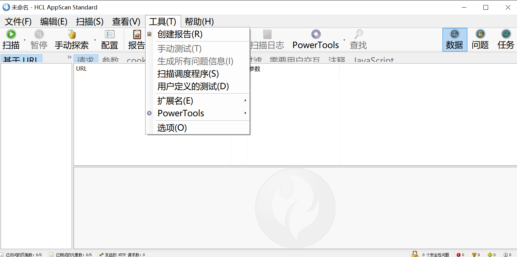The height and width of the screenshot is (257, 517).
Task: Expand the PowerTools submenu arrow in menu
Action: [245, 113]
